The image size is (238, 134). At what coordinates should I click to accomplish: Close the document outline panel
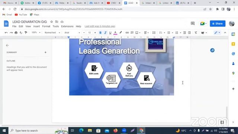pyautogui.click(x=7, y=45)
